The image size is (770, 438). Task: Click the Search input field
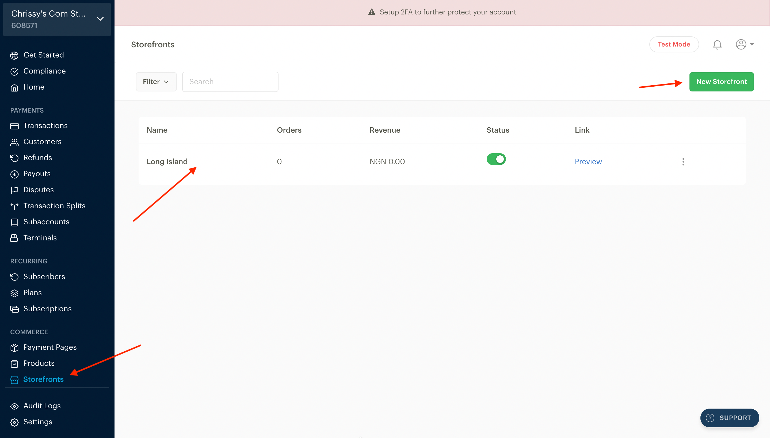[230, 82]
